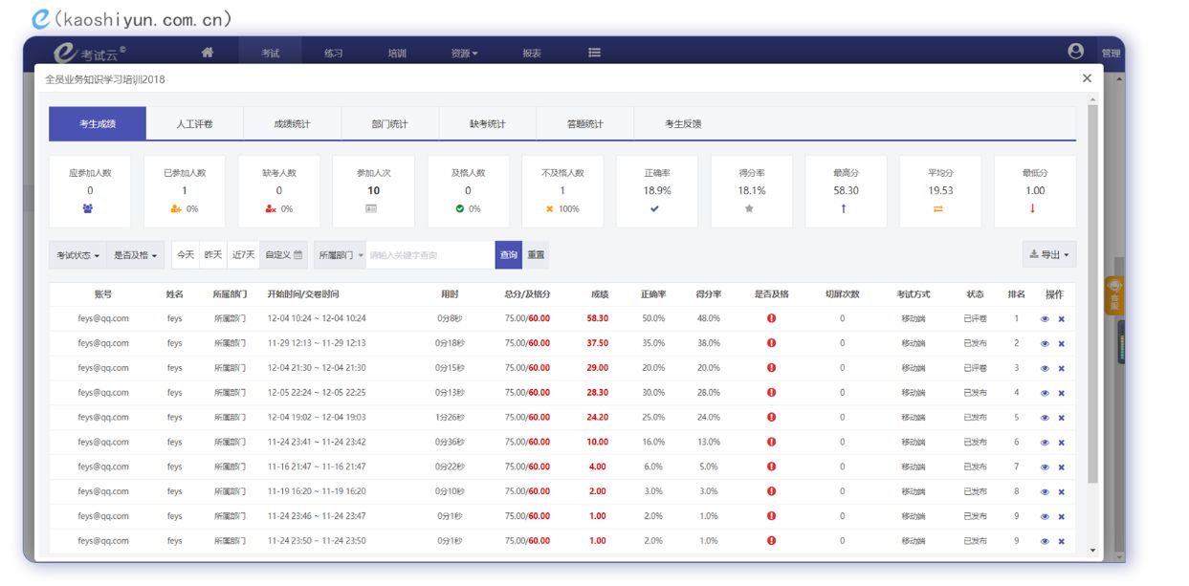Click the 查询 search button
This screenshot has height=586, width=1189.
tap(508, 255)
